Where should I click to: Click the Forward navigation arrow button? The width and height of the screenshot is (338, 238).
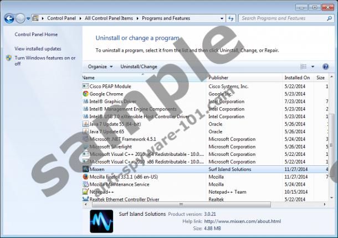click(x=21, y=18)
